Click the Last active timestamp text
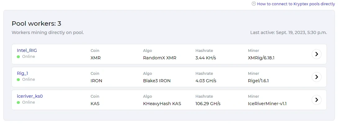The height and width of the screenshot is (124, 338). 288,32
